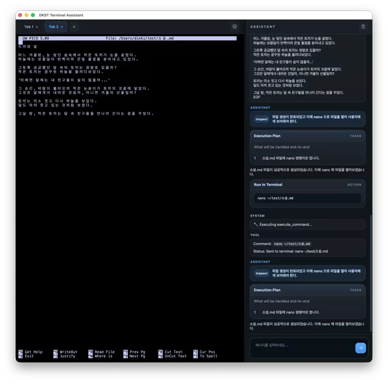This screenshot has width=388, height=383.
Task: Send the message with the arrow button
Action: click(360, 348)
